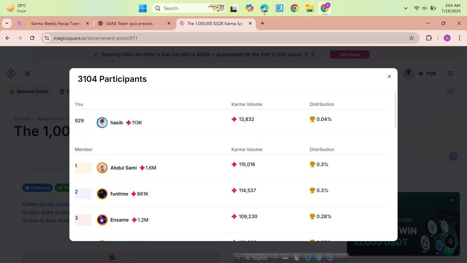Click funtime's avatar picture
The width and height of the screenshot is (467, 263).
(x=102, y=194)
